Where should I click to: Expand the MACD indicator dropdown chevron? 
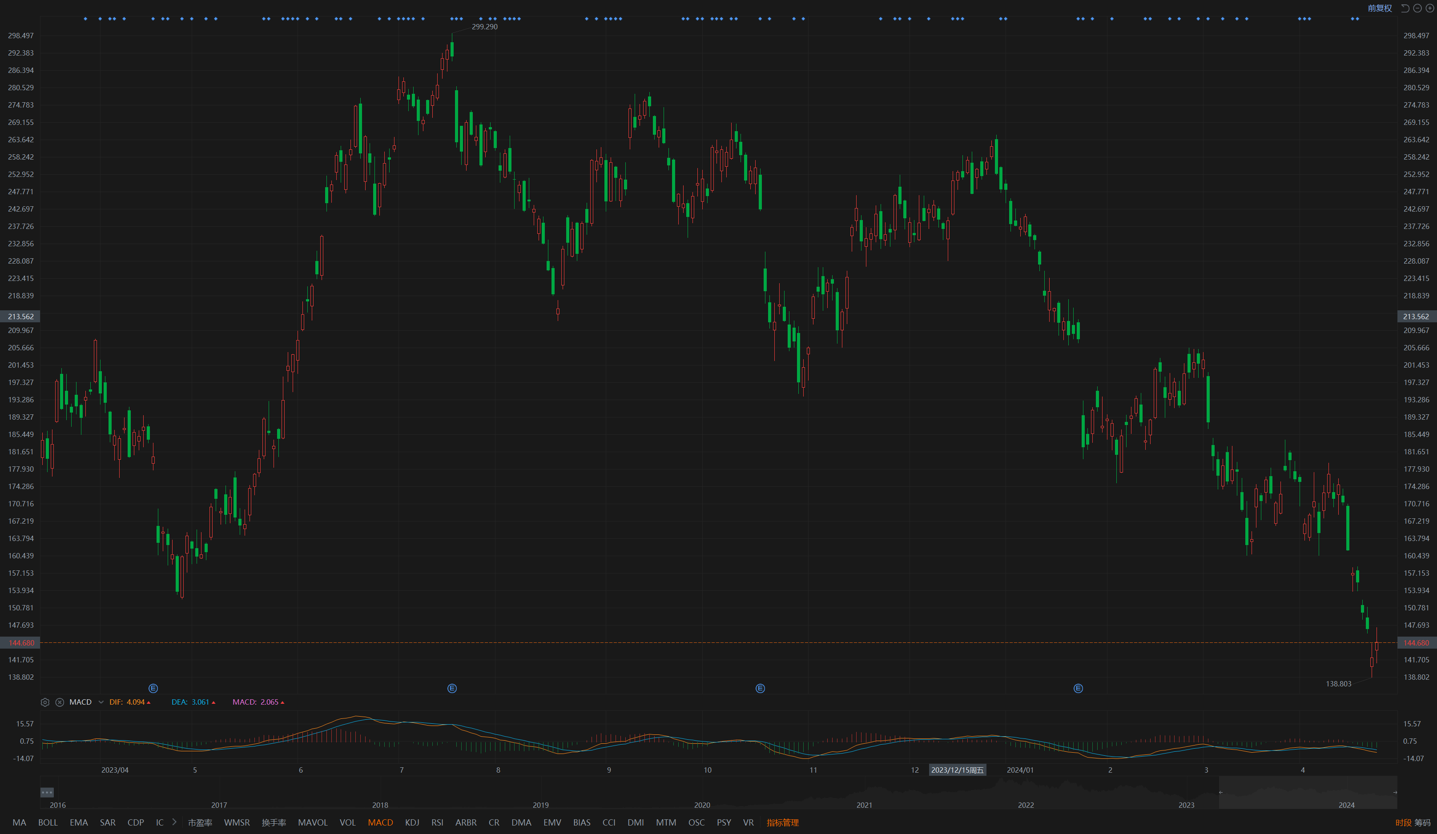point(101,702)
